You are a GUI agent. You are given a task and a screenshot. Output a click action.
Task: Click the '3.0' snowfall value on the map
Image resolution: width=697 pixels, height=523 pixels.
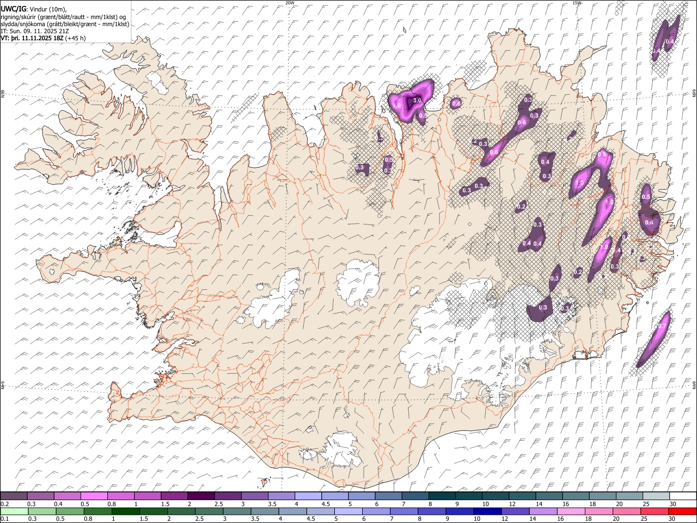[x=418, y=101]
